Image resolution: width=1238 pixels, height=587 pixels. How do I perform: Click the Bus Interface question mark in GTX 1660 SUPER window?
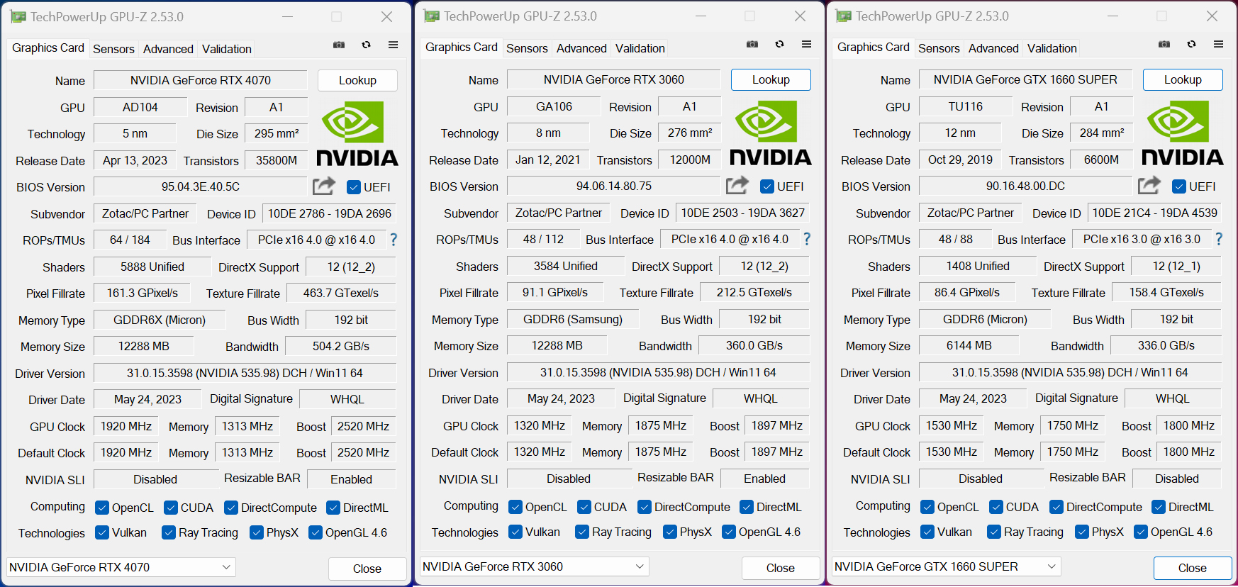coord(1219,239)
